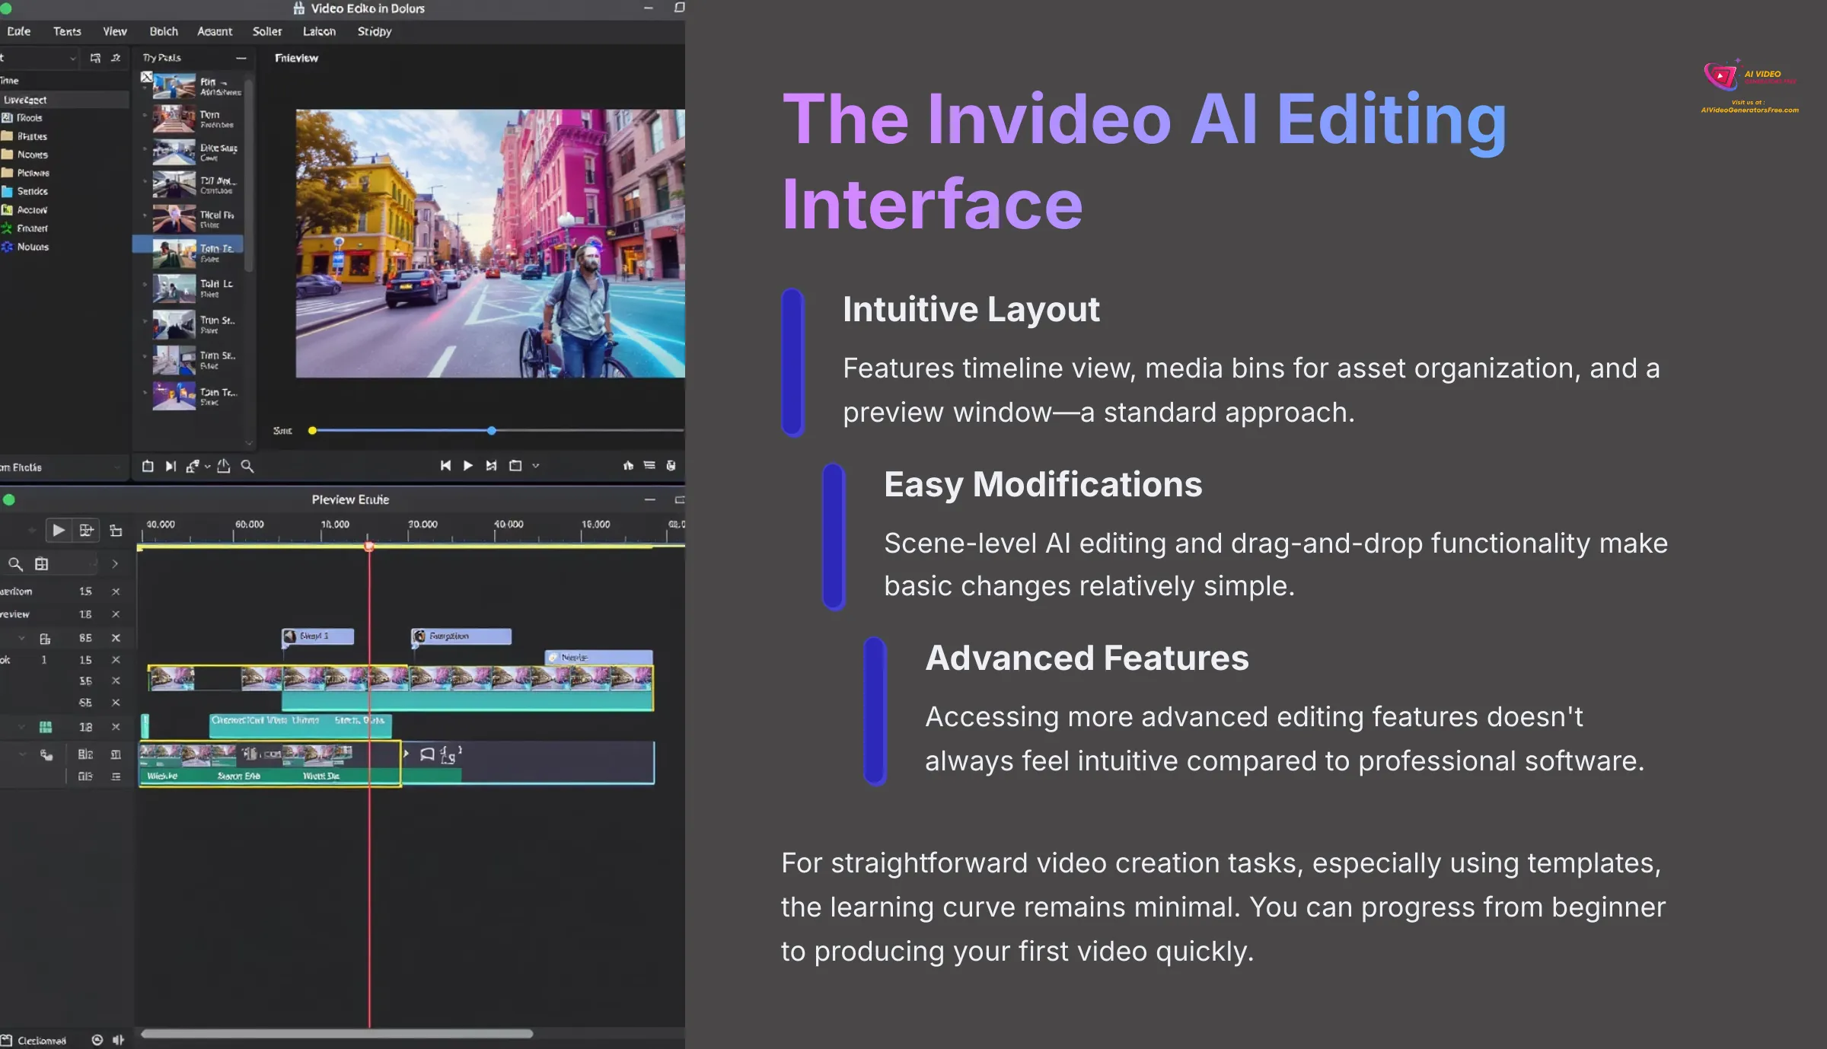Select the teal caption clip below the video strip

point(301,725)
